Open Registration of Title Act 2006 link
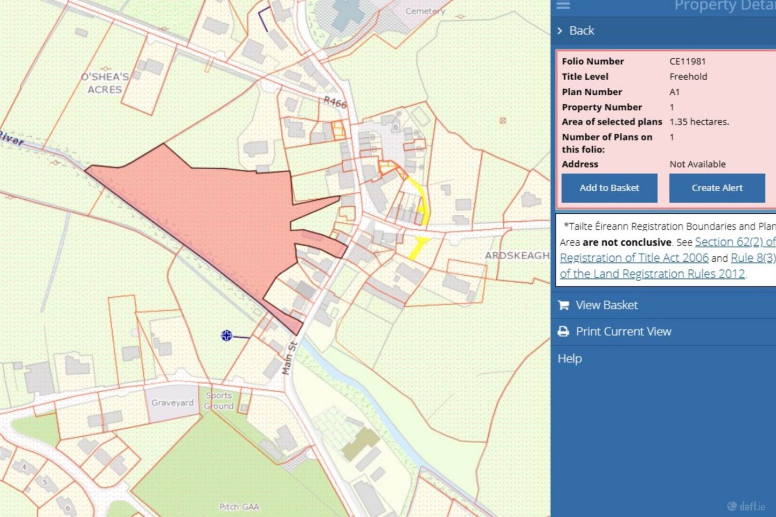The image size is (776, 517). point(634,258)
